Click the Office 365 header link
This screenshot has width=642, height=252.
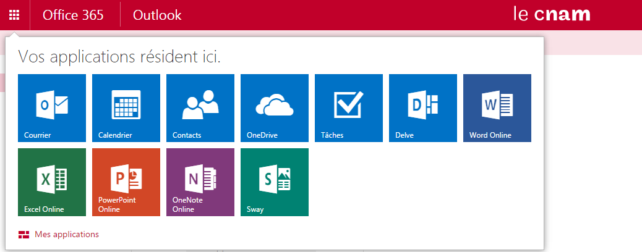pyautogui.click(x=73, y=15)
